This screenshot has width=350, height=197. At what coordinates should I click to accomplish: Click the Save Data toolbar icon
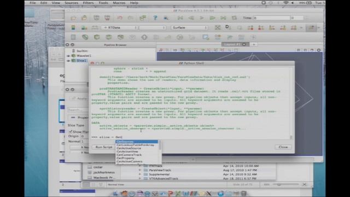pos(84,18)
